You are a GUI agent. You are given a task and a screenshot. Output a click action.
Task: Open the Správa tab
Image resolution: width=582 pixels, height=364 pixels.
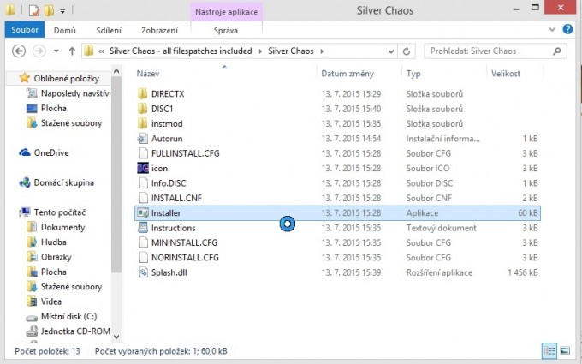click(x=226, y=31)
